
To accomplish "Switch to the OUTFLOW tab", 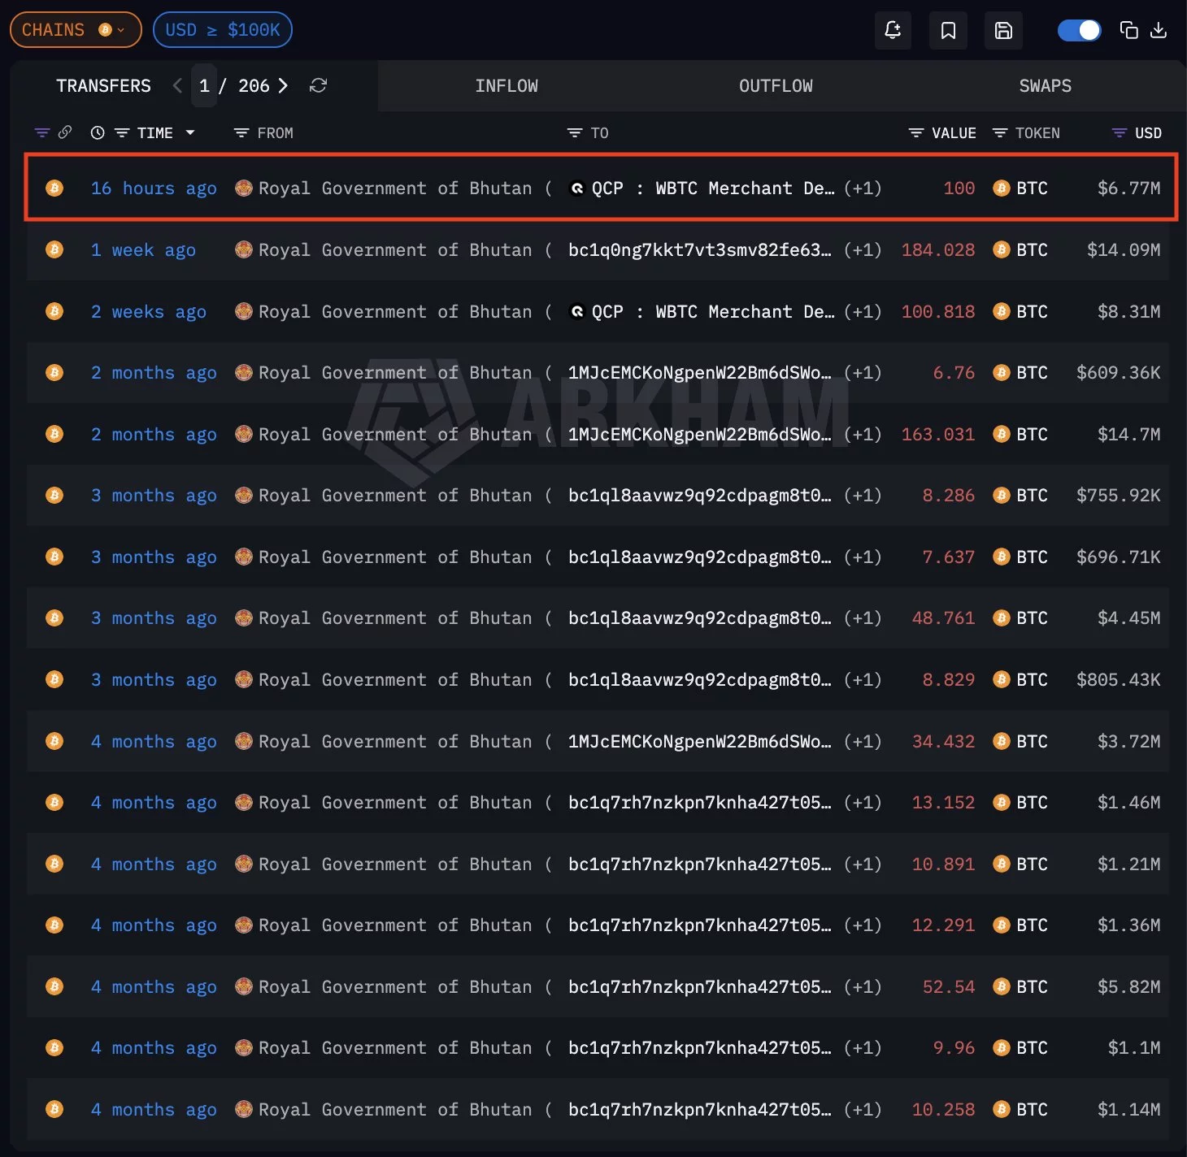I will point(776,85).
